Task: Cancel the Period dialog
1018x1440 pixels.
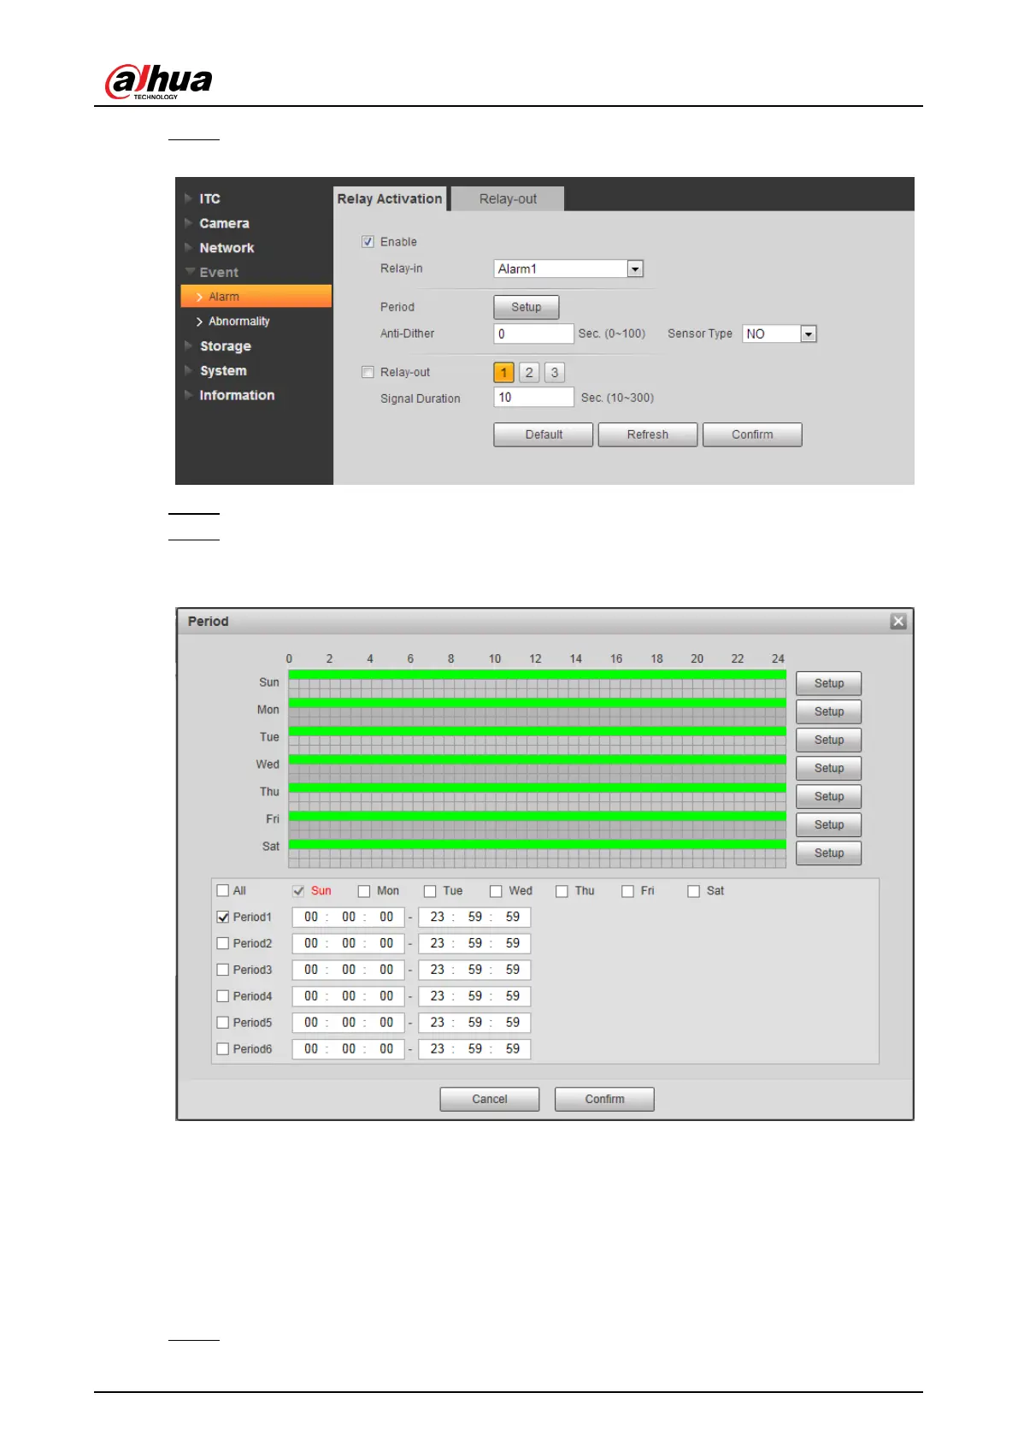Action: (490, 1099)
